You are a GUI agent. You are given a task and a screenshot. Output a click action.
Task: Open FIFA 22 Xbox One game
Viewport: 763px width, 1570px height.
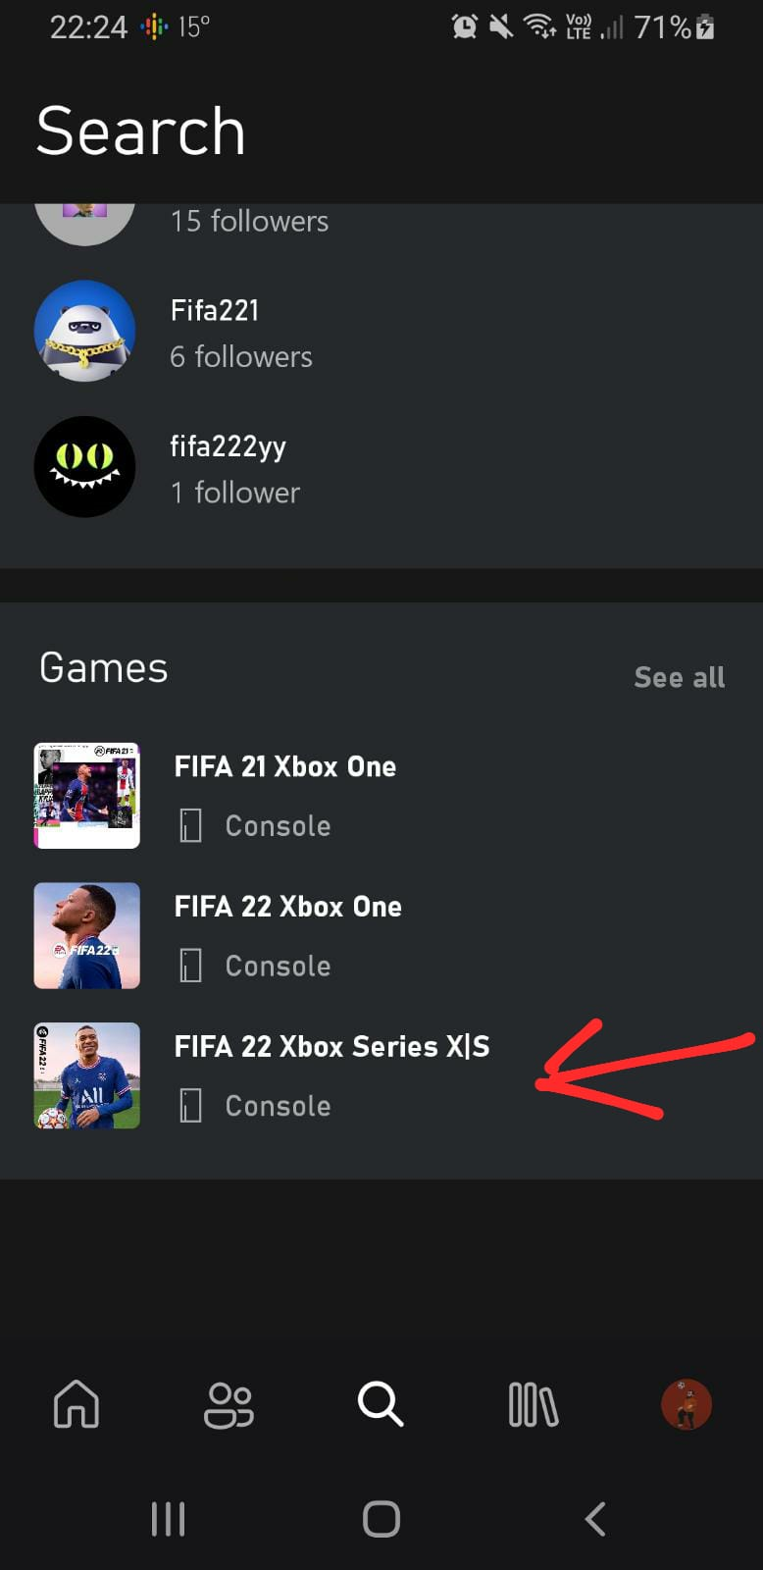[287, 907]
